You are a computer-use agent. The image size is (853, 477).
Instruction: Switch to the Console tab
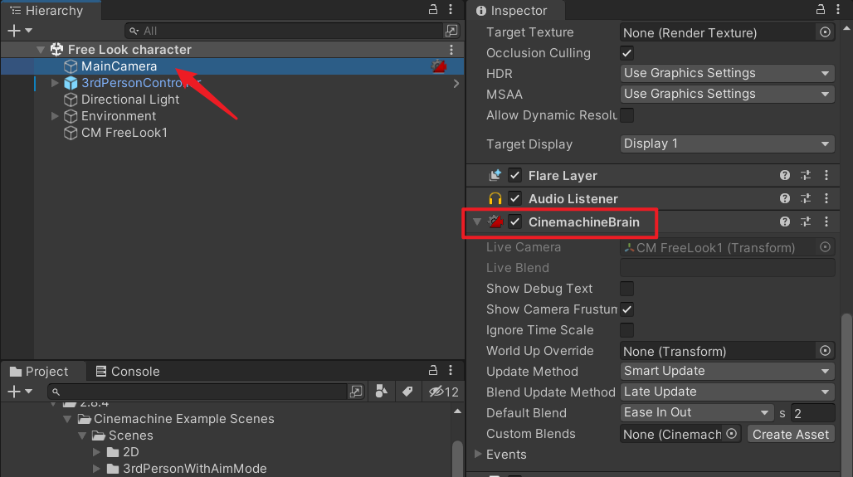[128, 372]
